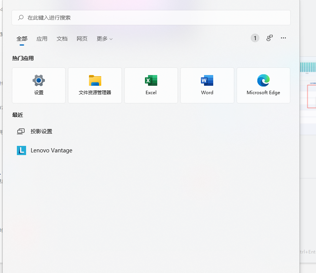
Task: Open the three-dots options menu
Action: 283,38
